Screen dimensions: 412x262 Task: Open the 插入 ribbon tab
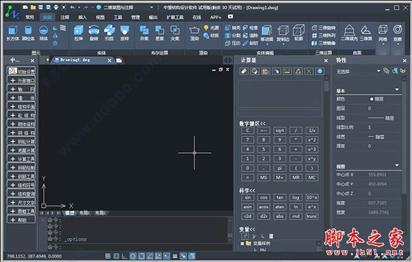point(82,17)
